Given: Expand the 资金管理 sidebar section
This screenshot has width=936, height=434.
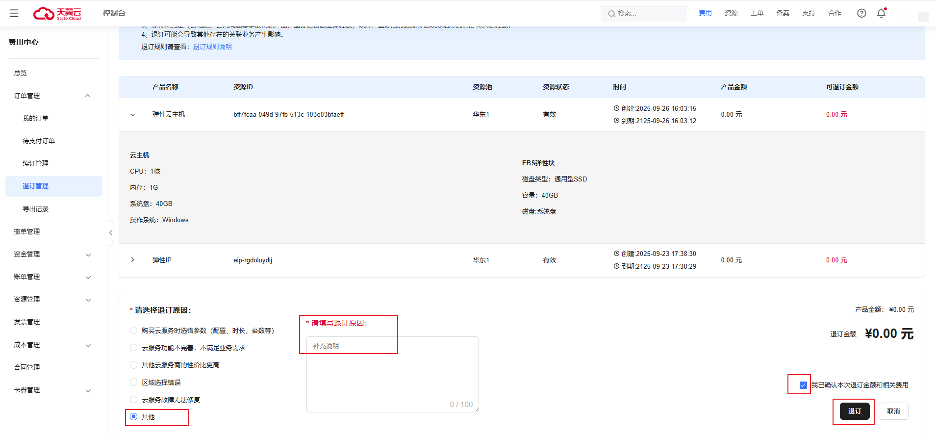Looking at the screenshot, I should pyautogui.click(x=88, y=255).
